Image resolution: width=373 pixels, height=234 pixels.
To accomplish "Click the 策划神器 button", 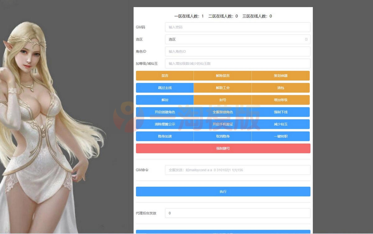I will coord(281,76).
